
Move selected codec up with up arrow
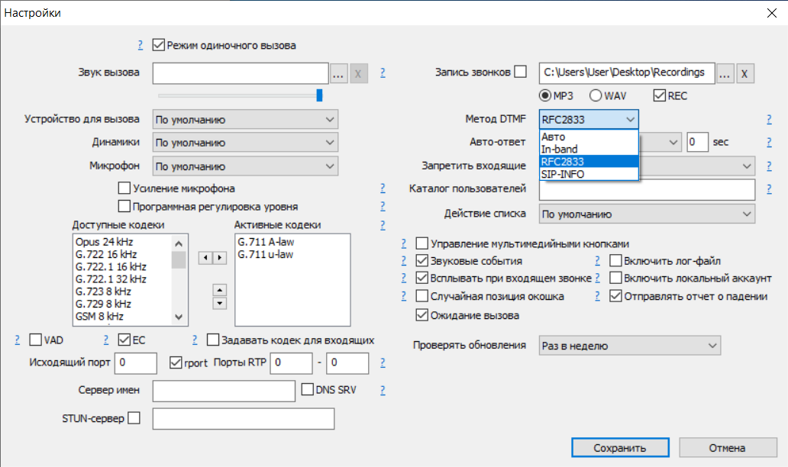click(x=220, y=290)
